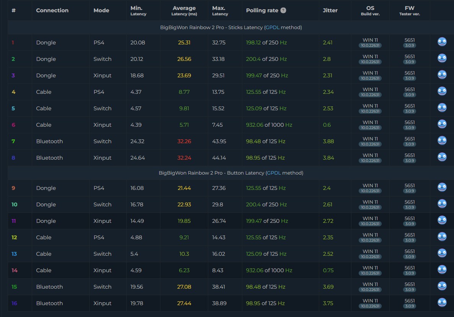
Task: Click the smiley icon in row 12
Action: click(x=442, y=237)
